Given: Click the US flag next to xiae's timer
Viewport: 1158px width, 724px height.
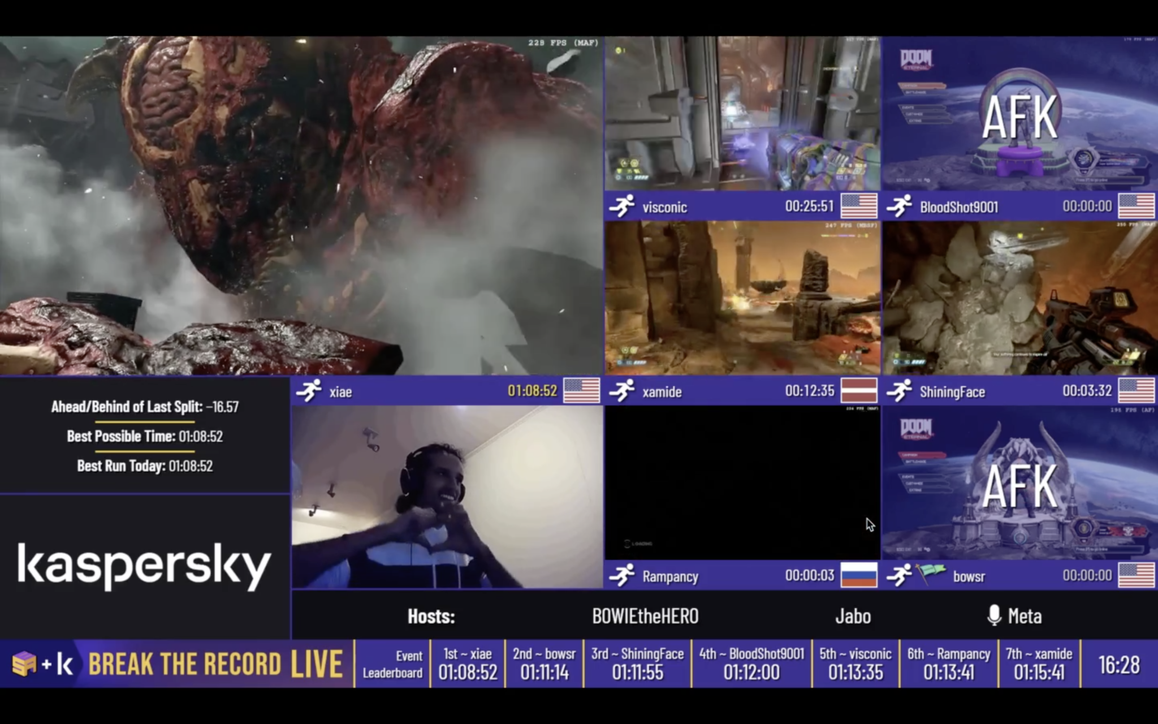Looking at the screenshot, I should pos(582,391).
